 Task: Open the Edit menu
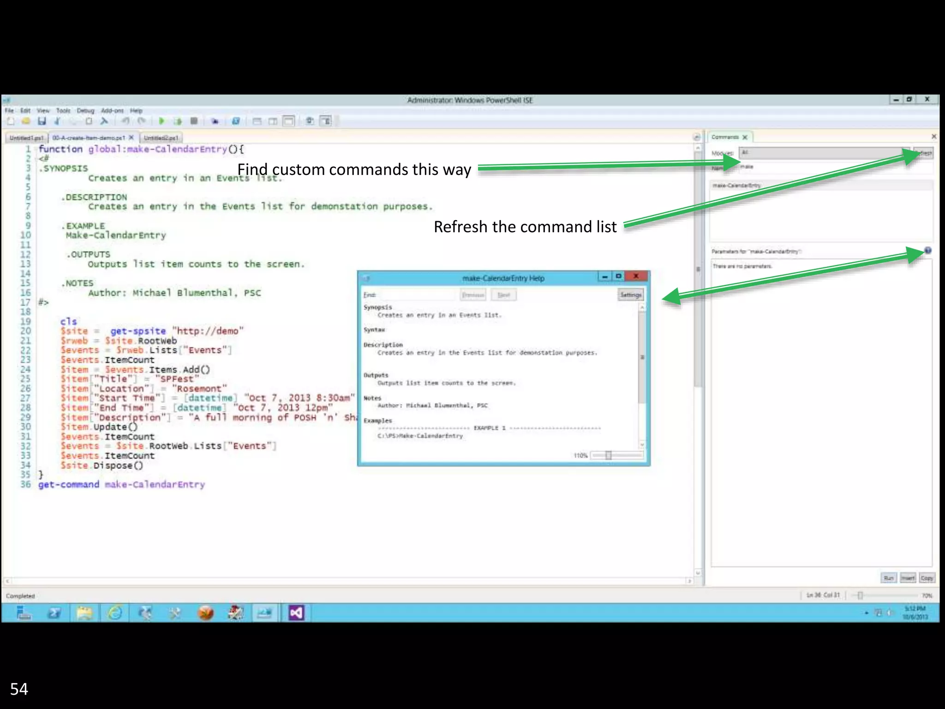click(x=25, y=111)
